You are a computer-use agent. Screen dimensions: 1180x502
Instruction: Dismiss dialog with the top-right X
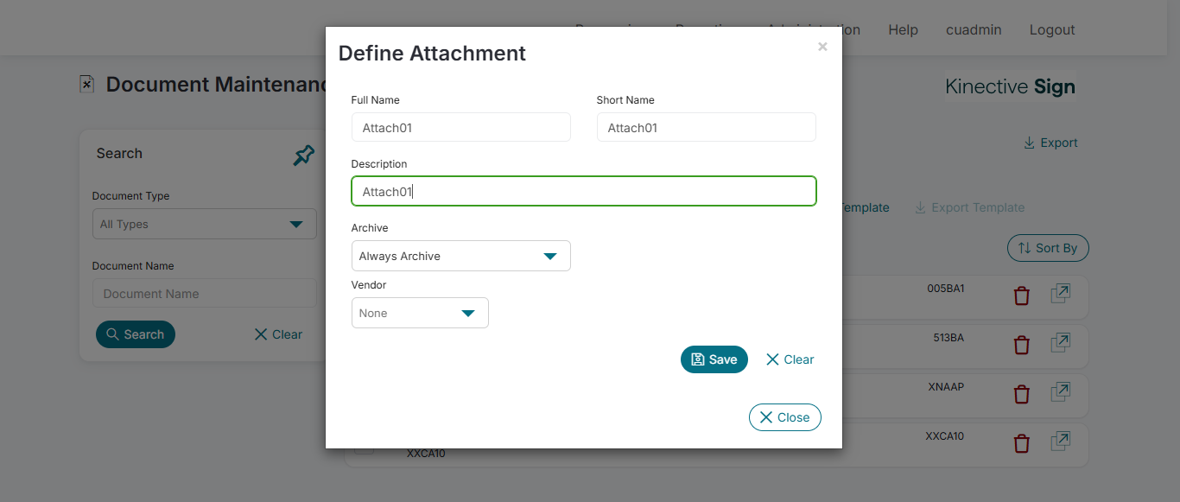[822, 47]
